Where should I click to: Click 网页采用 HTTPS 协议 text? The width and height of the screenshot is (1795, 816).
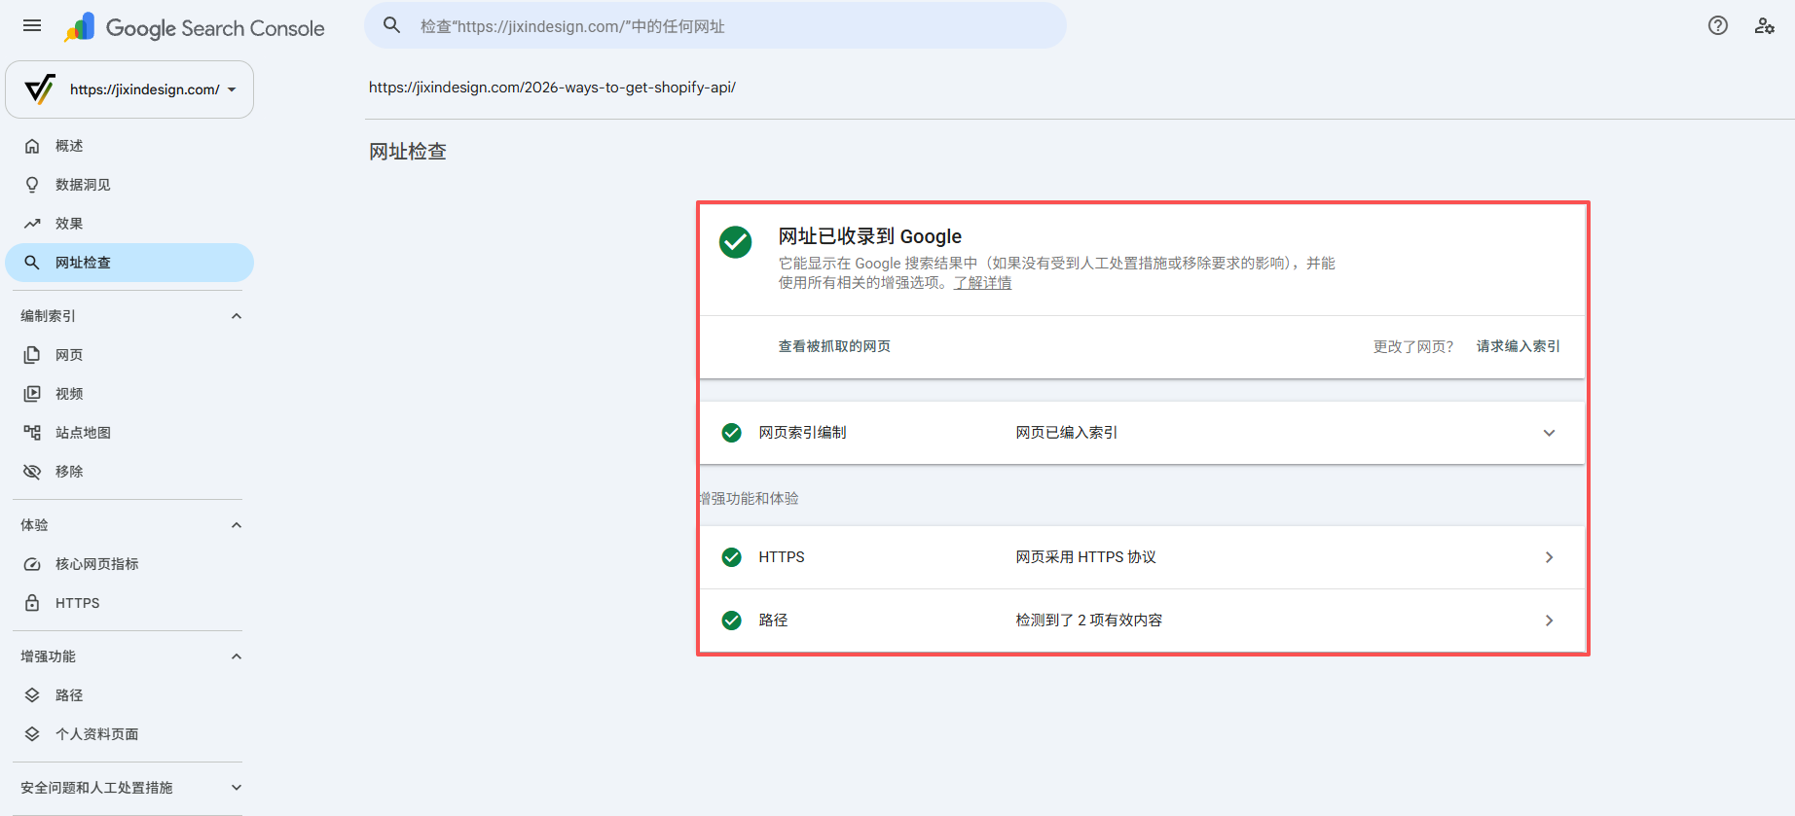[x=1086, y=557]
